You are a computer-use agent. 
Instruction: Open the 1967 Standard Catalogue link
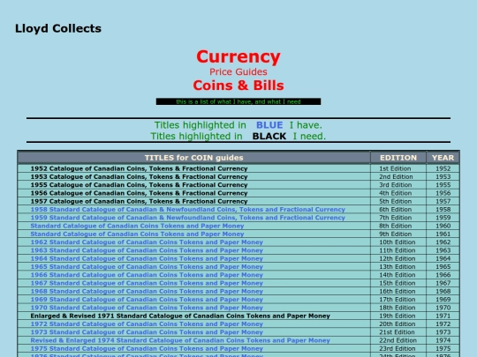click(147, 283)
